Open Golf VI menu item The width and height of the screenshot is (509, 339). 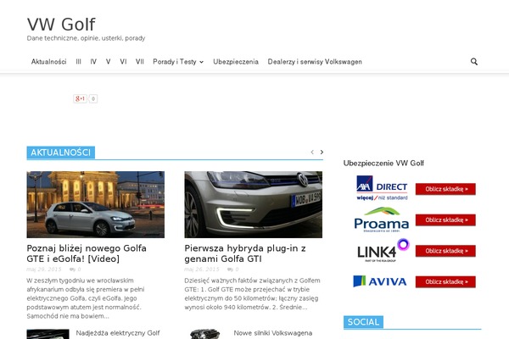click(123, 62)
